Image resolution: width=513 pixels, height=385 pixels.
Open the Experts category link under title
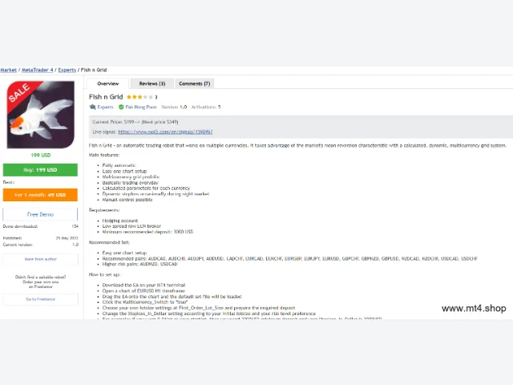105,107
